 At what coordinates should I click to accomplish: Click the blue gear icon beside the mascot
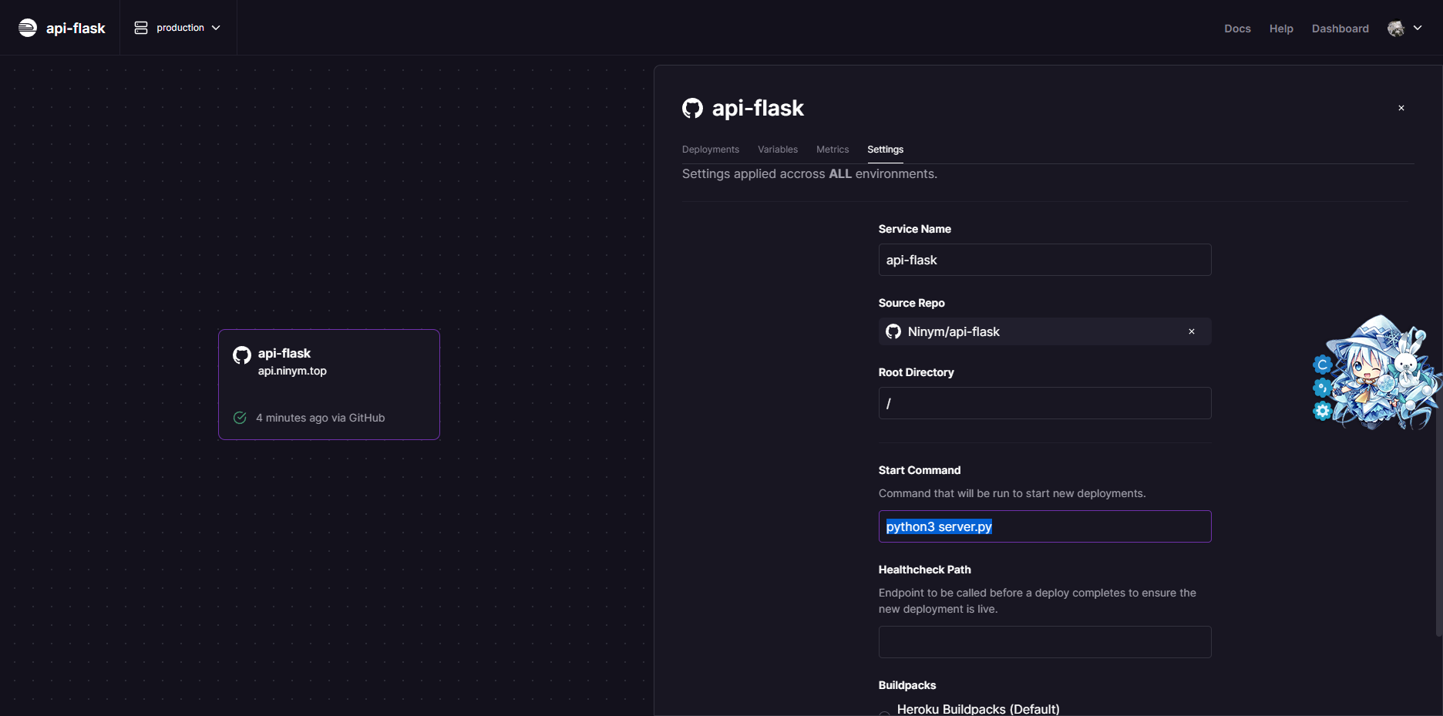1323,411
